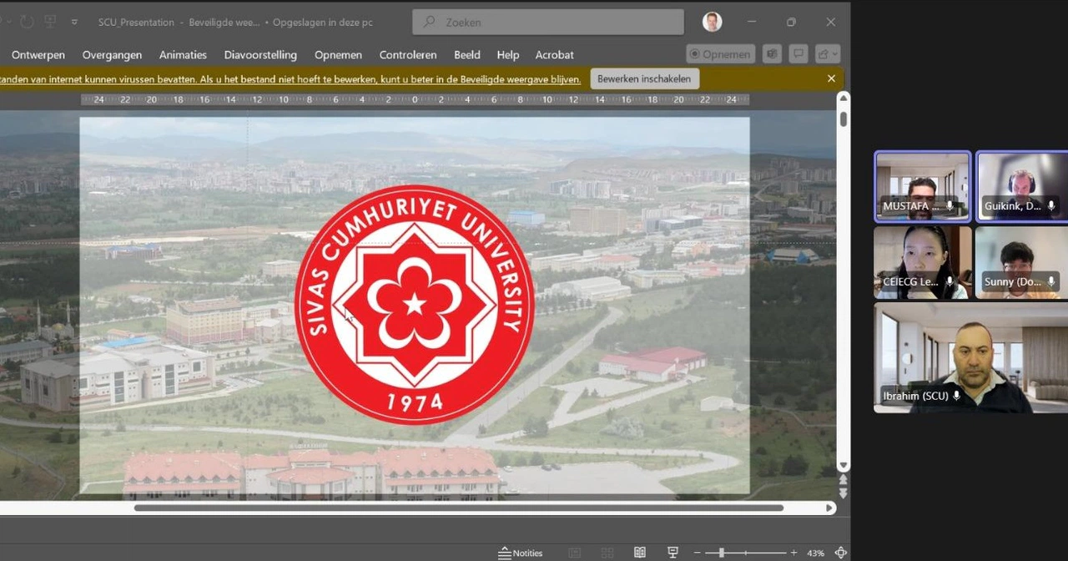Select the Controleren menu

click(x=408, y=54)
